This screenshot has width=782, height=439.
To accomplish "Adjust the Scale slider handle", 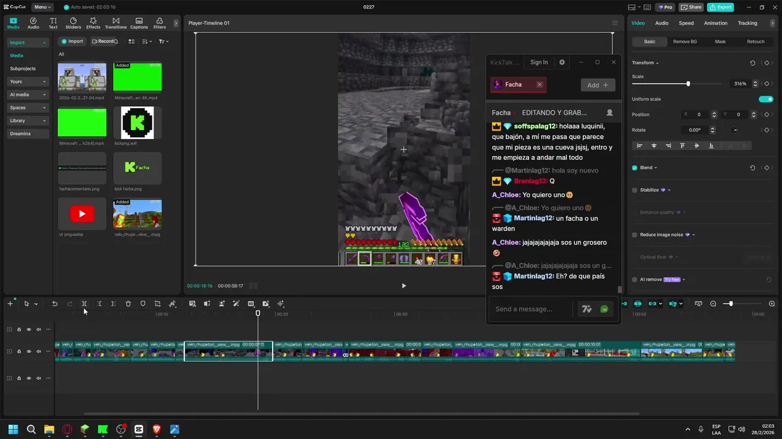I will [688, 84].
